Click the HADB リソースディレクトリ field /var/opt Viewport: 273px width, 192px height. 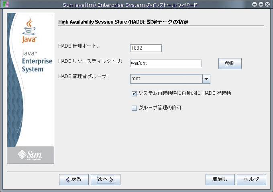tap(166, 63)
